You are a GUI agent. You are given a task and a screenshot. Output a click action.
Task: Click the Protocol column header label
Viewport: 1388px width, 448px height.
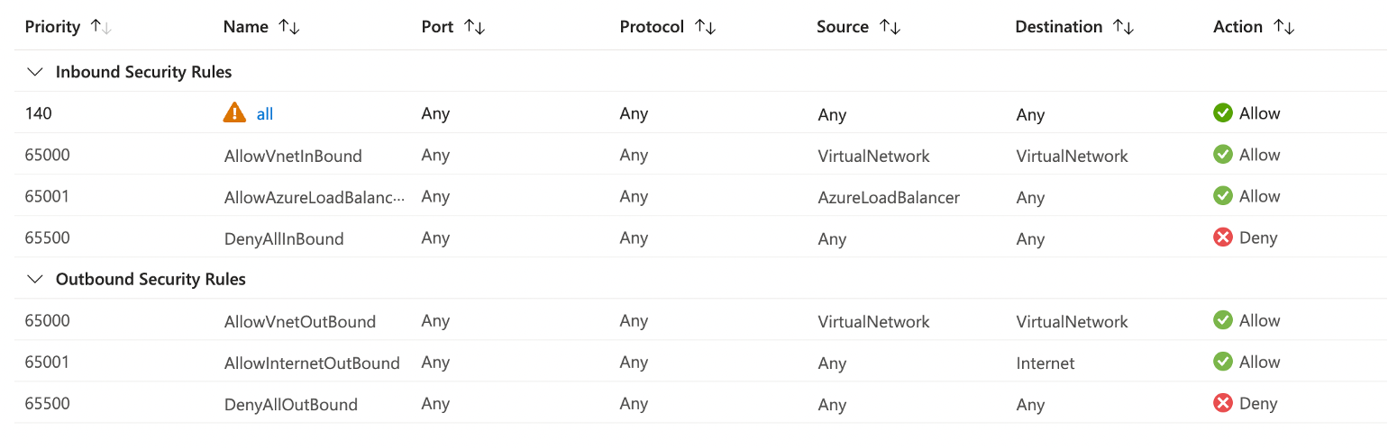tap(652, 27)
